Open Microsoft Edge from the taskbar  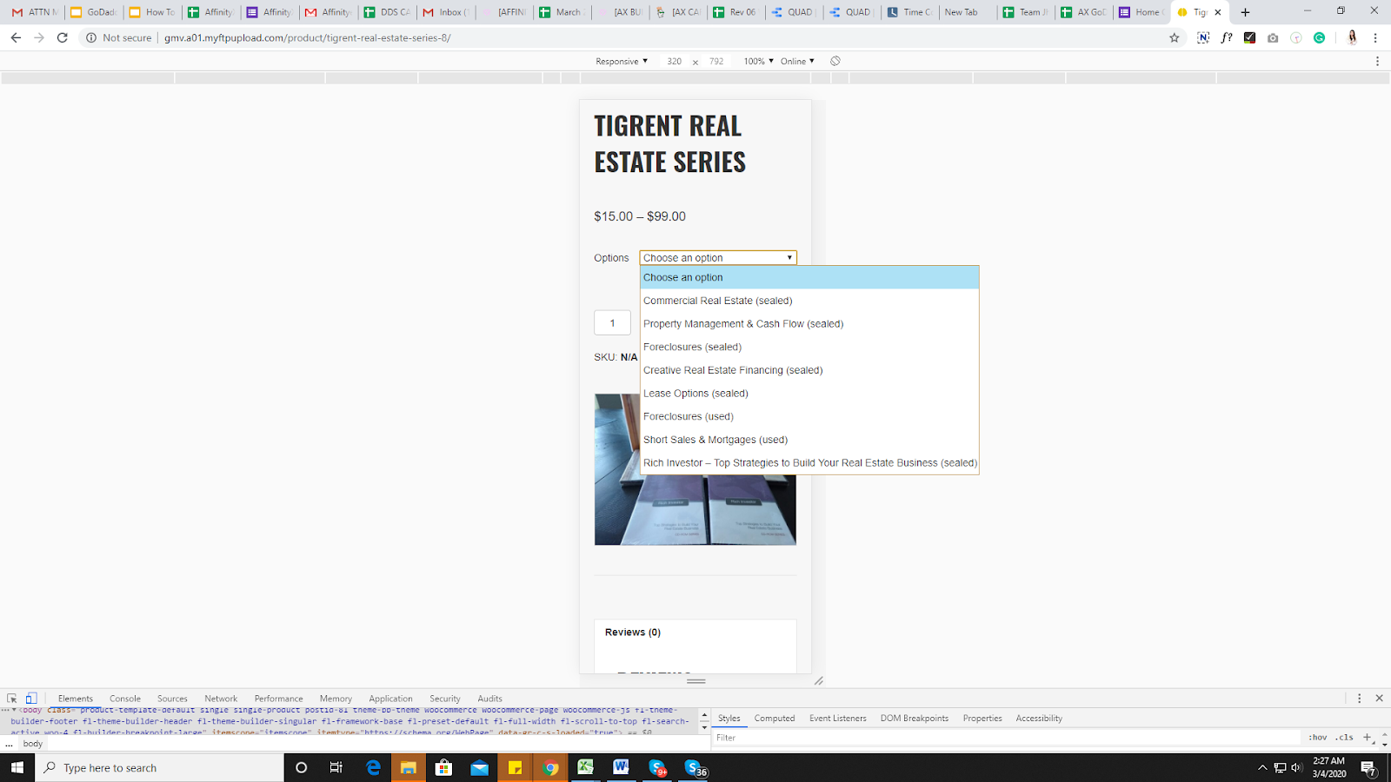[373, 767]
